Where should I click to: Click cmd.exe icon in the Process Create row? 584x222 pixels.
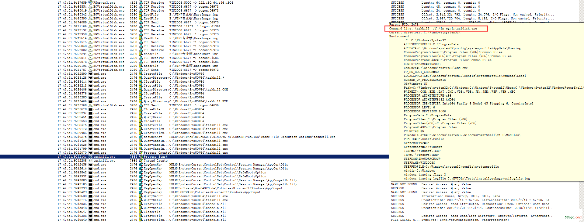pyautogui.click(x=90, y=153)
